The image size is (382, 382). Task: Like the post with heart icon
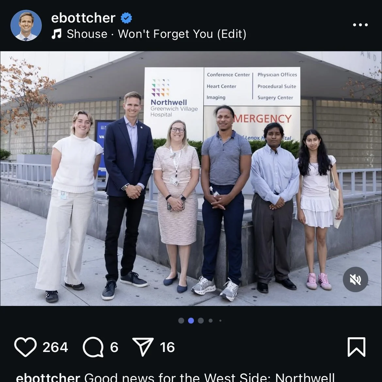click(25, 347)
